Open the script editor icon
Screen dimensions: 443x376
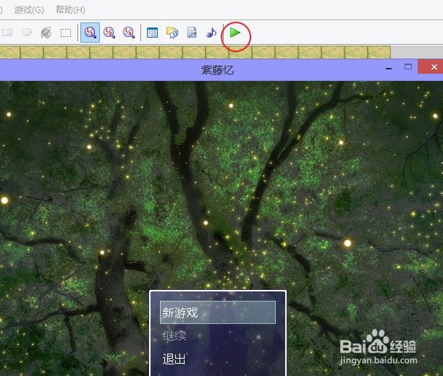coord(192,33)
